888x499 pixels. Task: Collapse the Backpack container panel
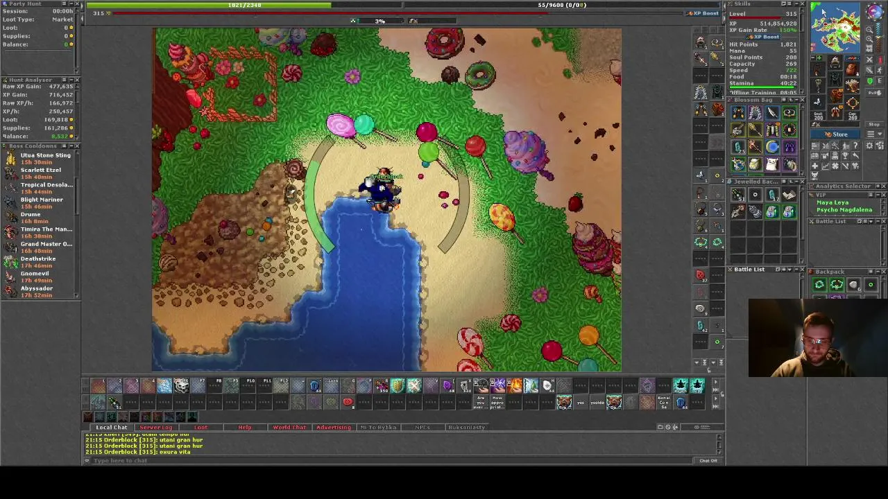click(x=876, y=272)
